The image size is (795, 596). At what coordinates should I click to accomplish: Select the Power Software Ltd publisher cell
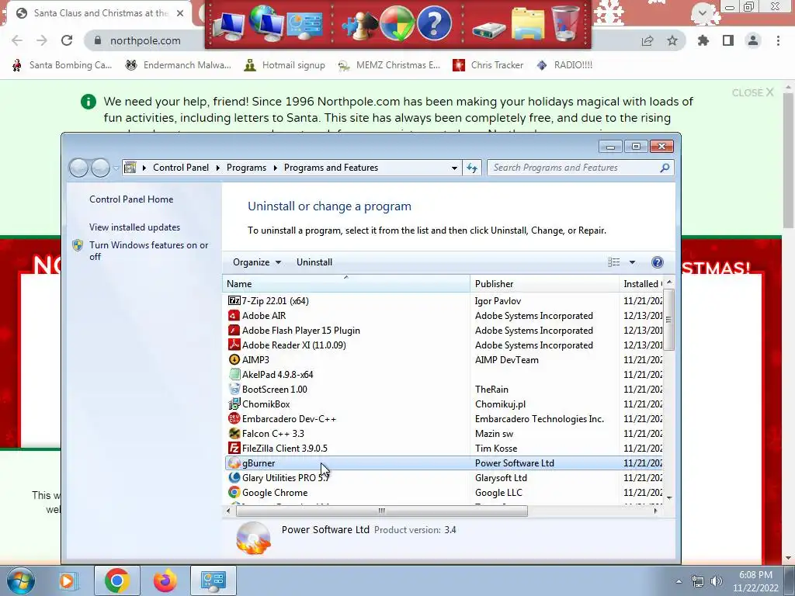[515, 463]
